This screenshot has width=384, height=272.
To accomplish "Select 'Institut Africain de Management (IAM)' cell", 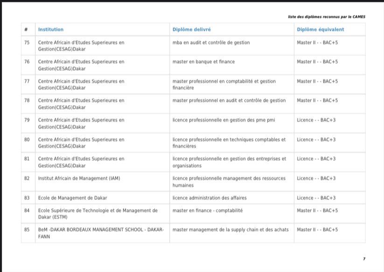I will (x=79, y=178).
